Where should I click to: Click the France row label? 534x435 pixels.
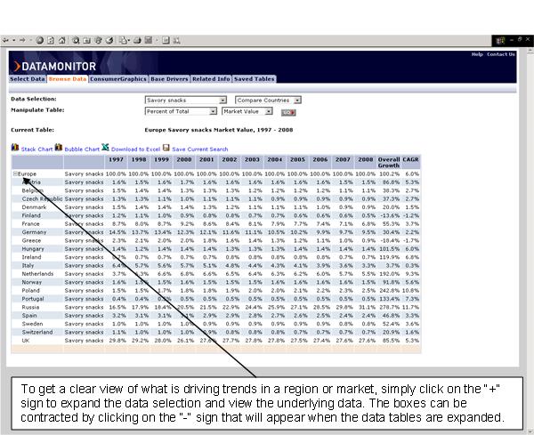[x=30, y=223]
